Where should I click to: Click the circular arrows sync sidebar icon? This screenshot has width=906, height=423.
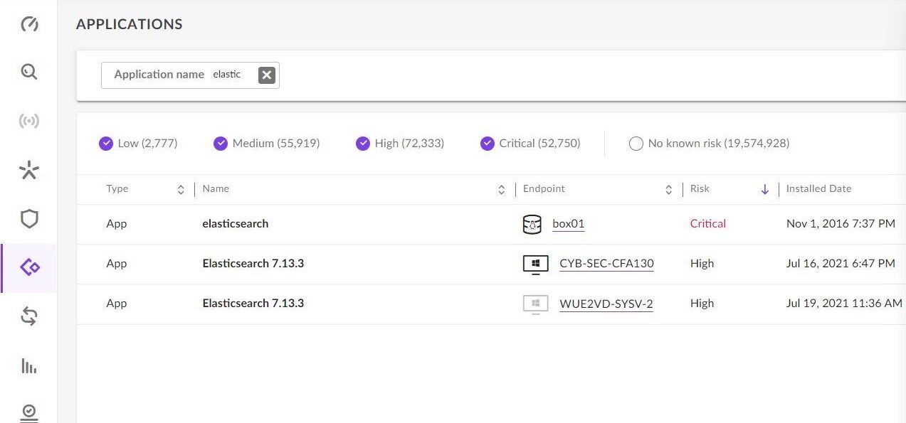[29, 317]
